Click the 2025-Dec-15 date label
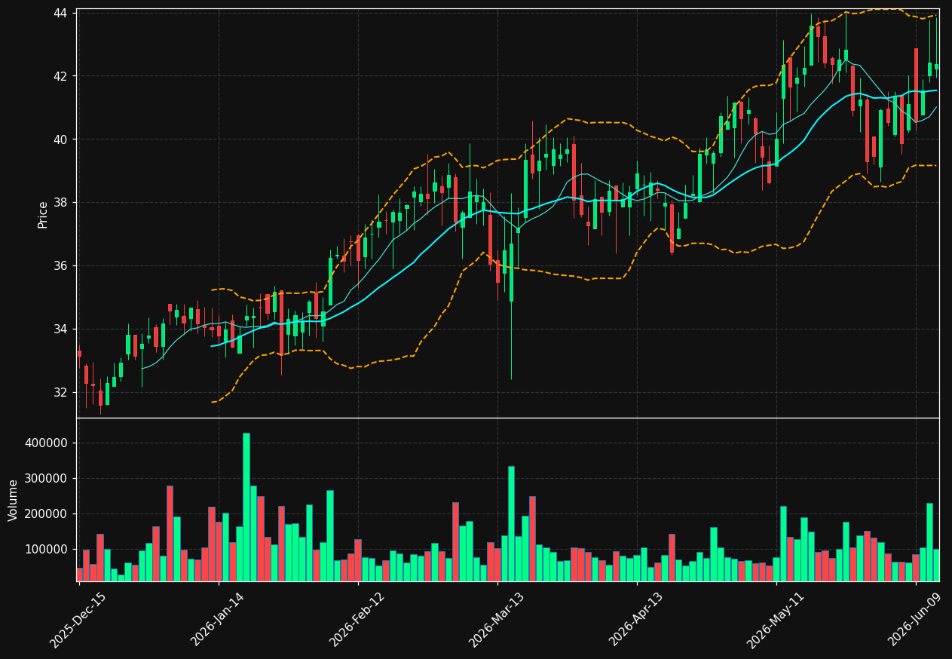The height and width of the screenshot is (659, 952). tap(78, 620)
